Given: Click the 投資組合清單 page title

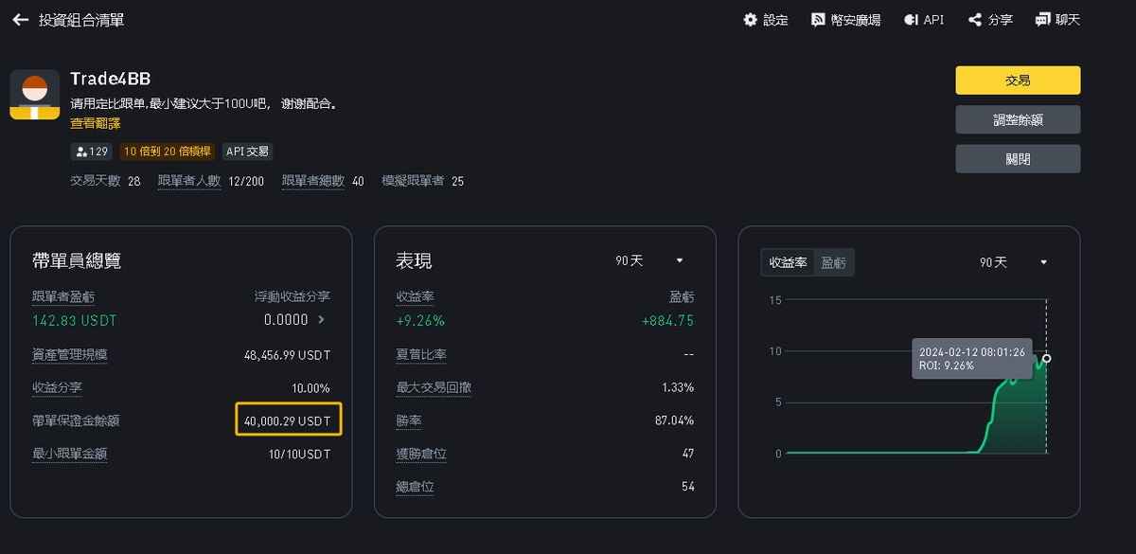Looking at the screenshot, I should click(81, 20).
